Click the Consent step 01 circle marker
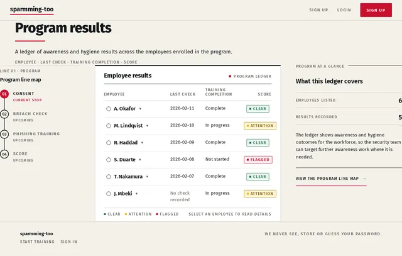This screenshot has width=402, height=256. click(x=4, y=94)
